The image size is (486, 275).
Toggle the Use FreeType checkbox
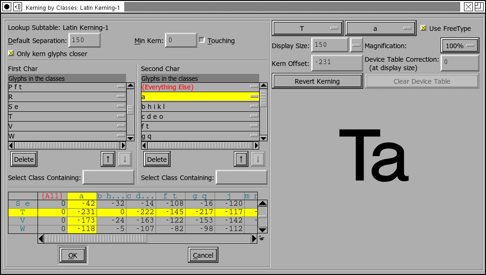click(x=424, y=28)
